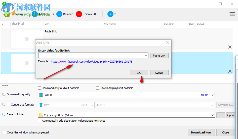Viewport: 238px width, 139px height.
Task: Cancel the Add Link dialog
Action: coord(159,73)
